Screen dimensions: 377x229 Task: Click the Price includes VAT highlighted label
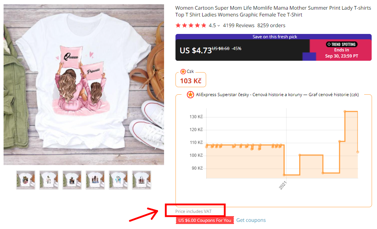(194, 211)
